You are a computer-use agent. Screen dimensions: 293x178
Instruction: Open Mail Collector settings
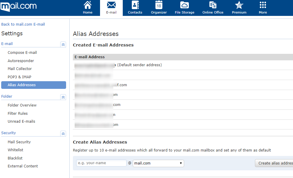(19, 69)
